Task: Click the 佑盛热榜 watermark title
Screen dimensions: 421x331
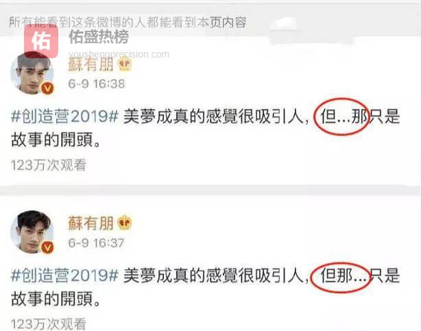Action: [x=99, y=36]
